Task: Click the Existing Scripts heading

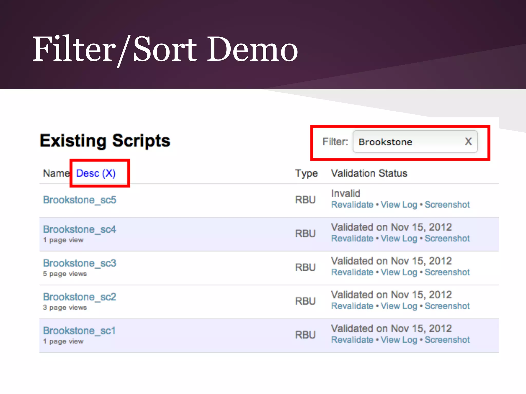Action: click(x=105, y=141)
